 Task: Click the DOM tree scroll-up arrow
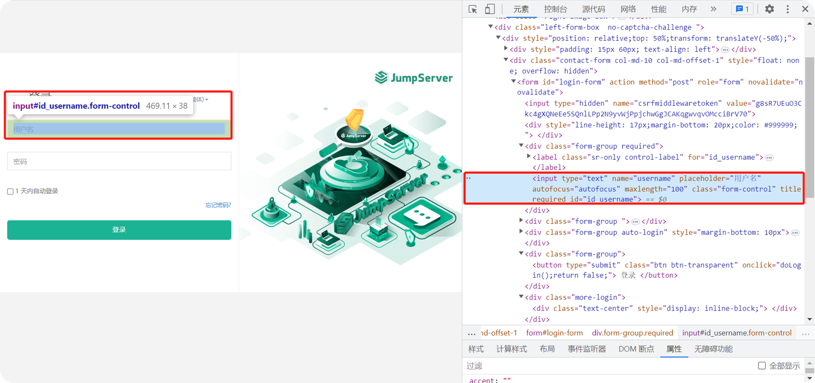click(x=809, y=24)
